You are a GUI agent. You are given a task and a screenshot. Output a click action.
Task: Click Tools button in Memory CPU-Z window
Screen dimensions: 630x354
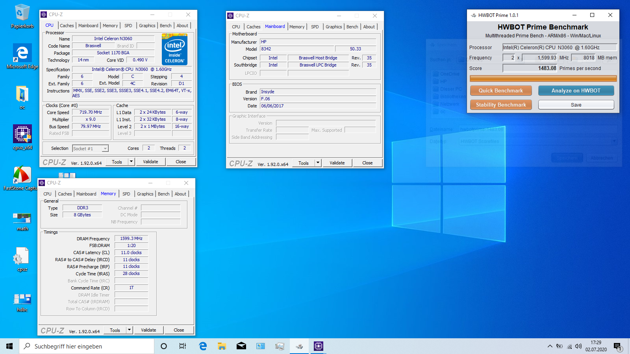[115, 330]
